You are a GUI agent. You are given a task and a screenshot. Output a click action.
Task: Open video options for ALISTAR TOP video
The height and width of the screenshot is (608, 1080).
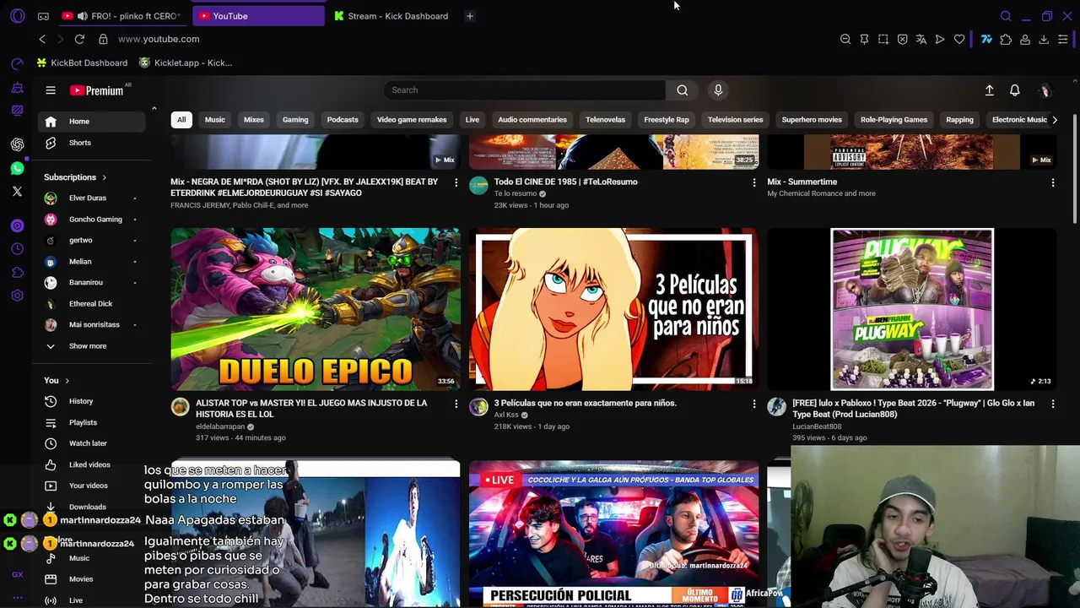456,404
